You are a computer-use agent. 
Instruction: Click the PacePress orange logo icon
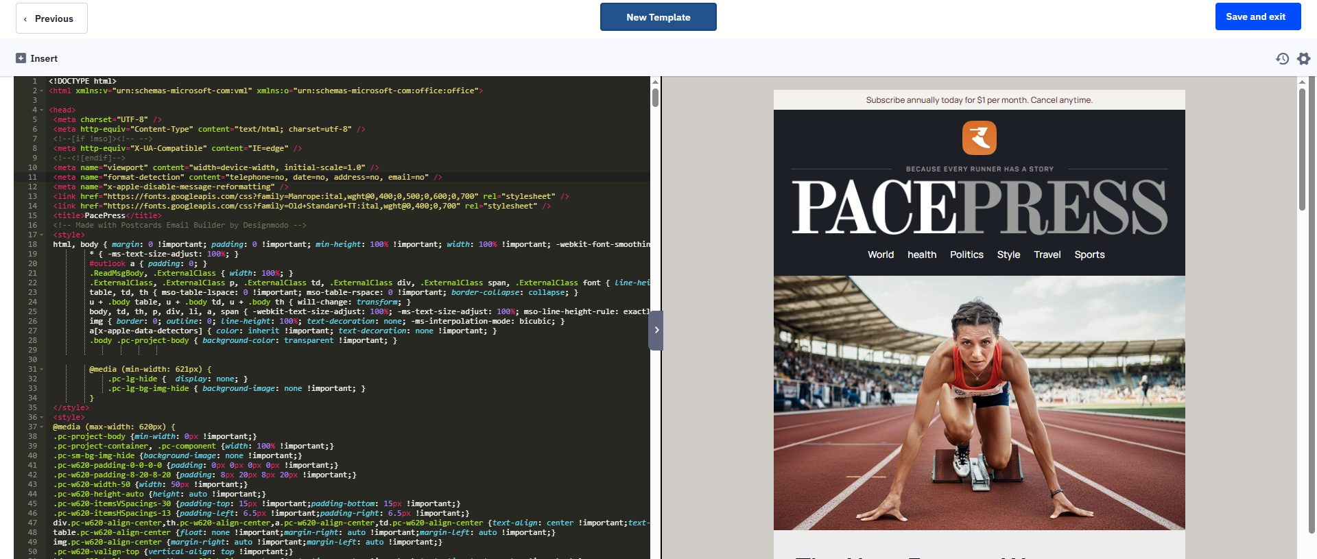pos(979,137)
